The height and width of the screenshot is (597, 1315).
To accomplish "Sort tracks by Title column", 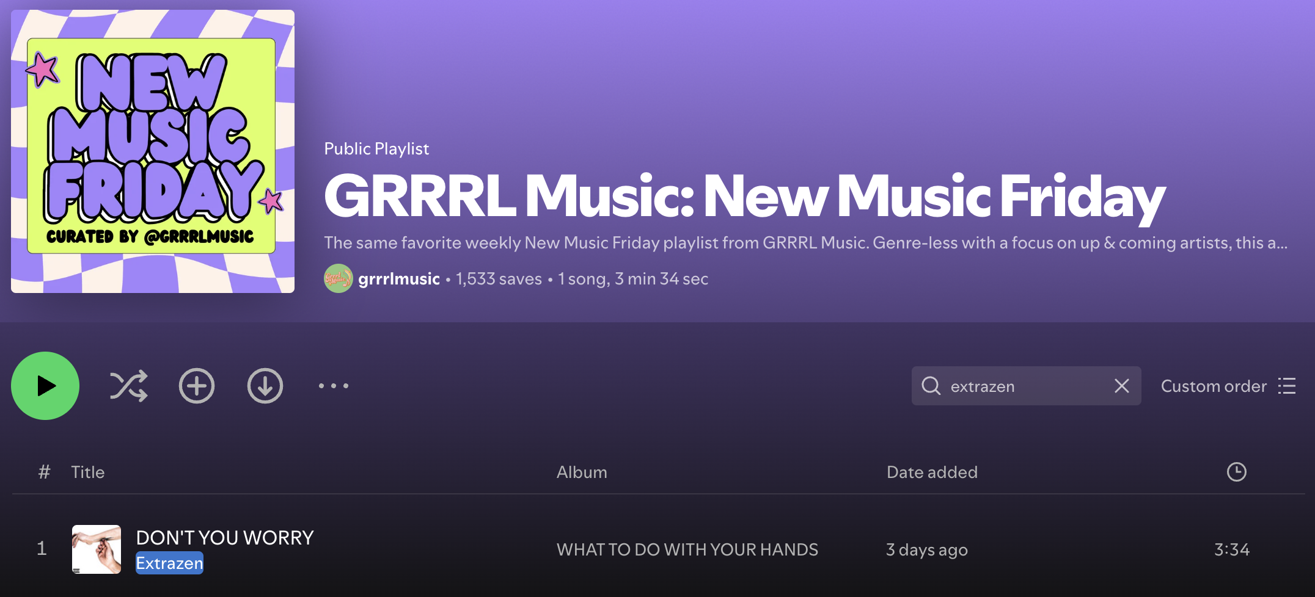I will coord(88,472).
